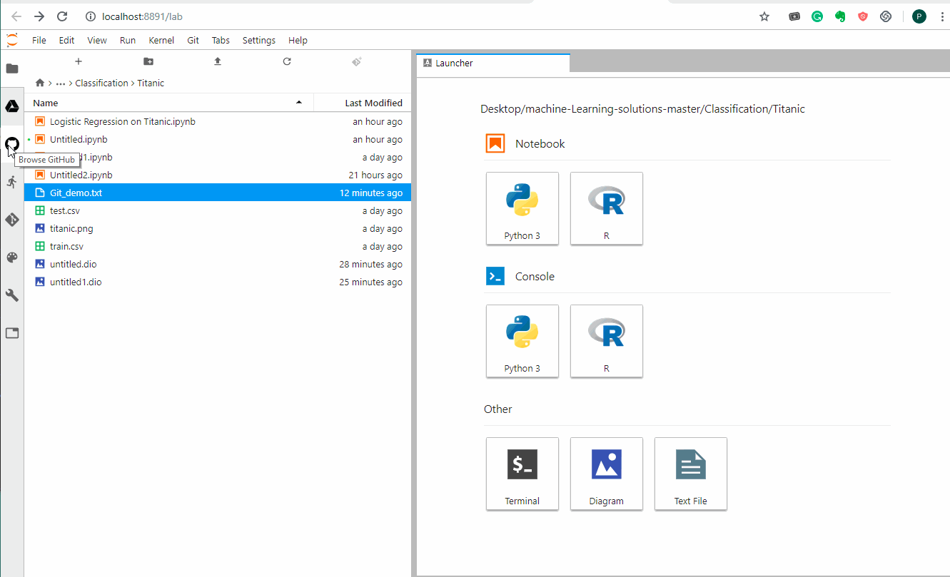950x577 pixels.
Task: Open the Kernel menu
Action: tap(161, 41)
